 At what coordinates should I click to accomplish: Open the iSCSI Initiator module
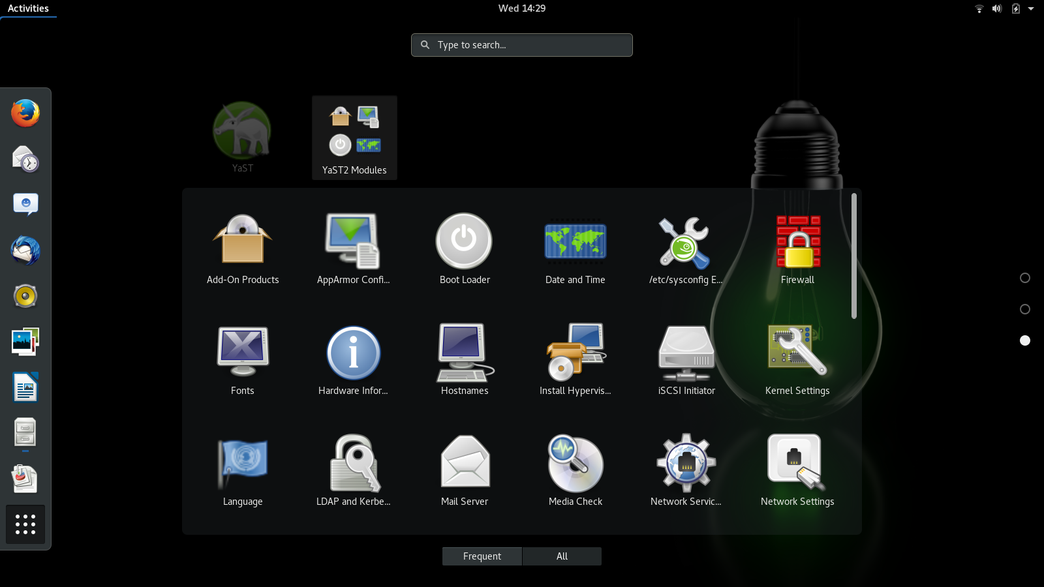[686, 360]
